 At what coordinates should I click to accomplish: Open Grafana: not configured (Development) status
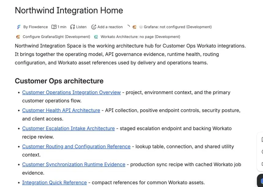click(x=178, y=27)
